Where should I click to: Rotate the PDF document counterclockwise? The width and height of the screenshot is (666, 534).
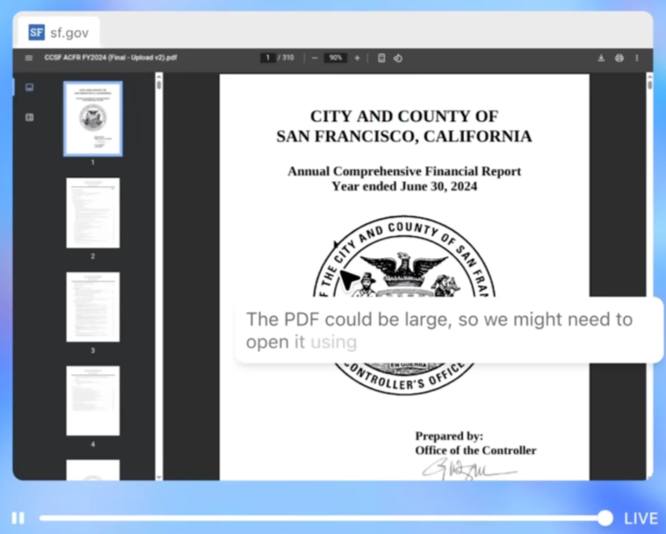(x=397, y=58)
